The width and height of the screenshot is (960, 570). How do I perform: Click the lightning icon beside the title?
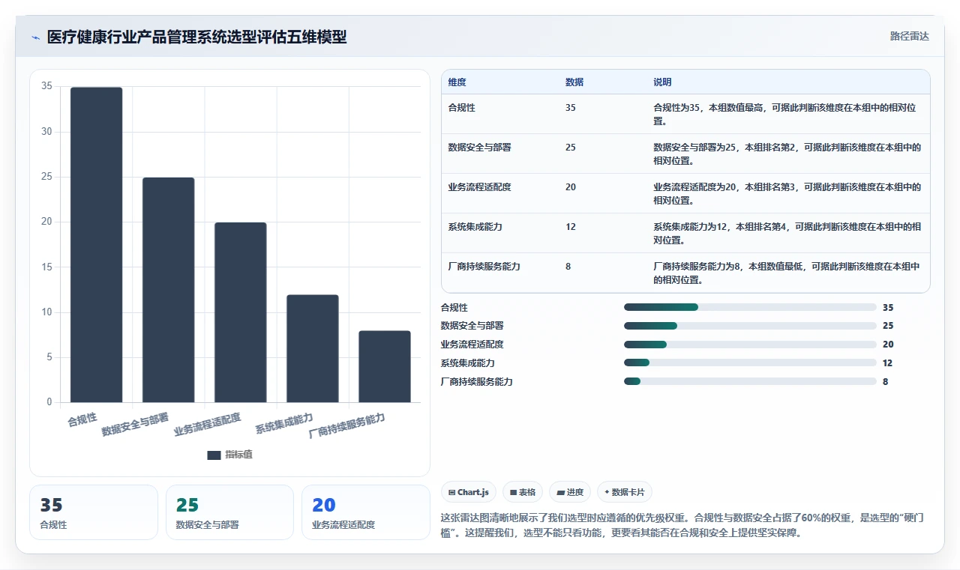35,37
